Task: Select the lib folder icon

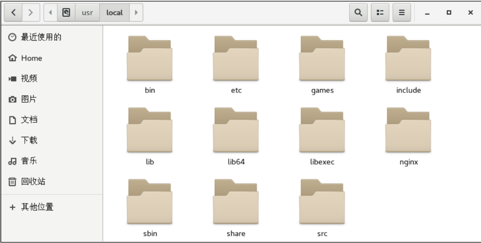Action: pos(150,130)
